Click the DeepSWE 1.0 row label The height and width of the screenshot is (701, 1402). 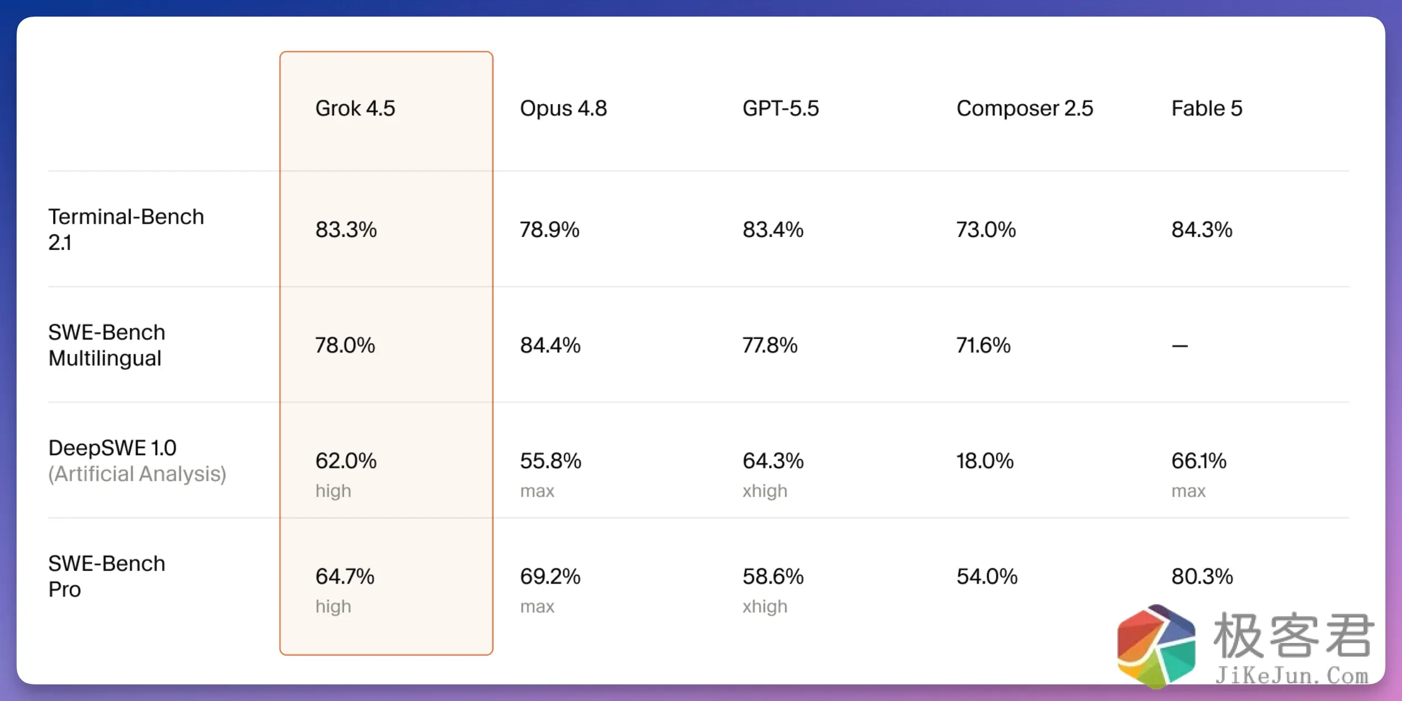tap(112, 447)
